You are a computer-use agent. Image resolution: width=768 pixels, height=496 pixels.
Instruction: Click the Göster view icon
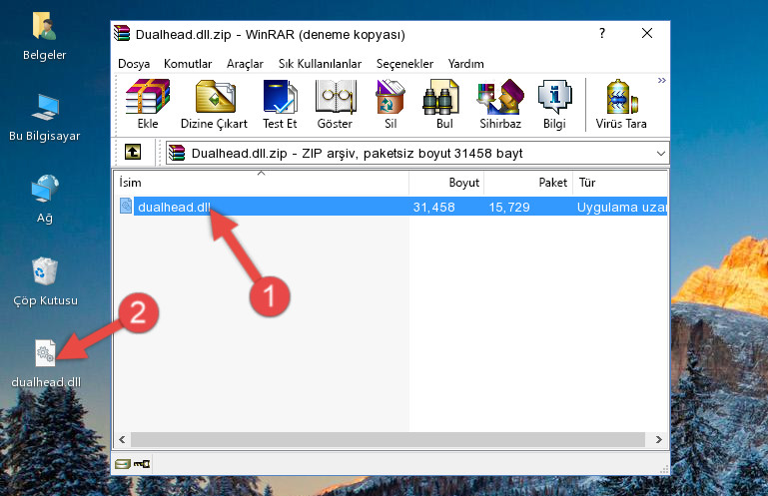click(x=335, y=104)
